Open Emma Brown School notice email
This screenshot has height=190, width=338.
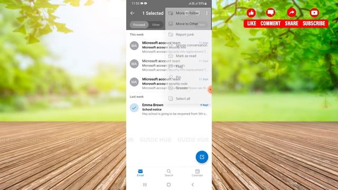(x=169, y=109)
